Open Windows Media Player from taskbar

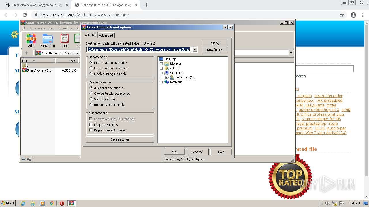[42, 203]
